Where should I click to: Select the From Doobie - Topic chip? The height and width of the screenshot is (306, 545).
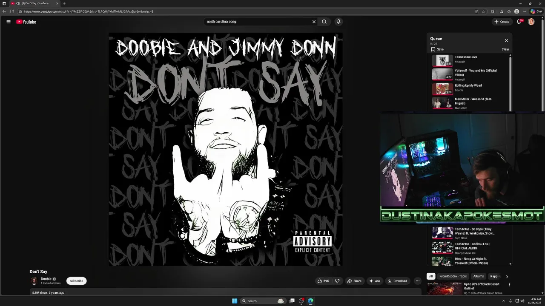[x=453, y=276]
